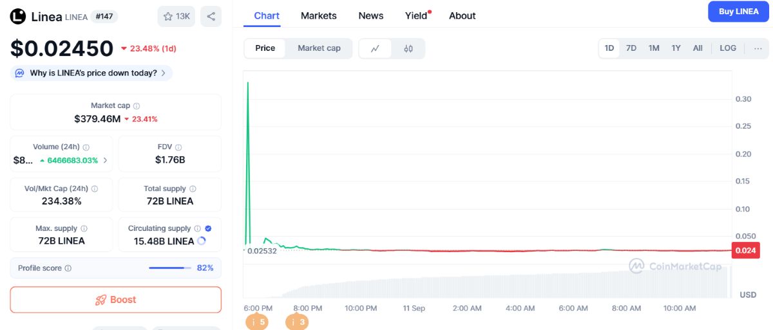
Task: Open Profile score info icon
Action: tap(68, 268)
